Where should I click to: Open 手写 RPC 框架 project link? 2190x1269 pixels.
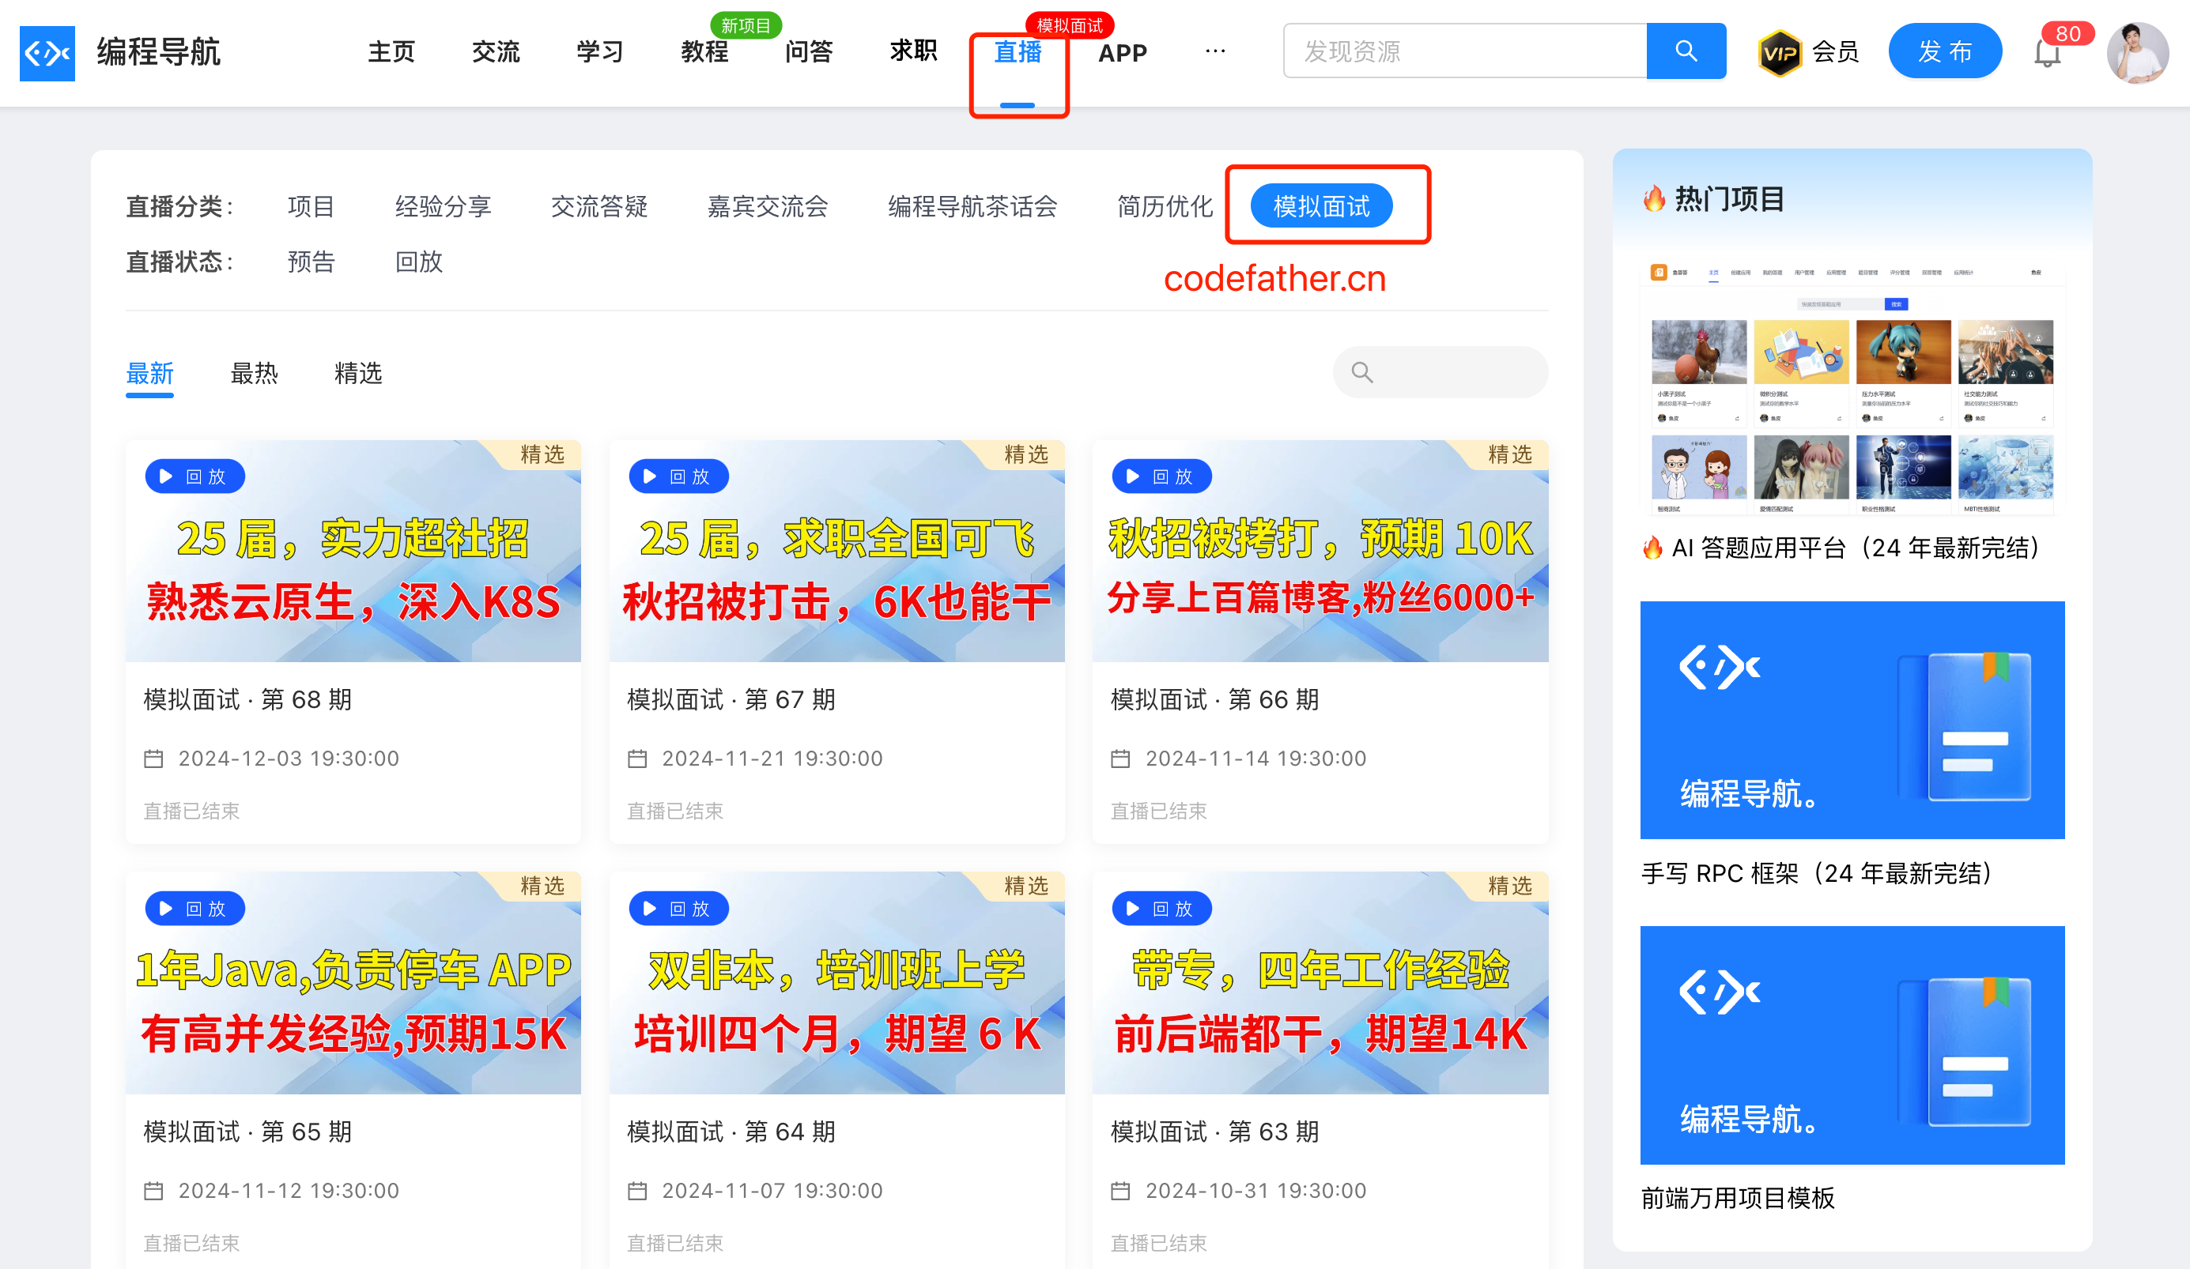1815,873
